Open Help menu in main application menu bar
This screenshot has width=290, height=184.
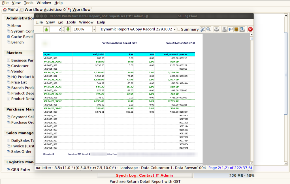point(58,3)
